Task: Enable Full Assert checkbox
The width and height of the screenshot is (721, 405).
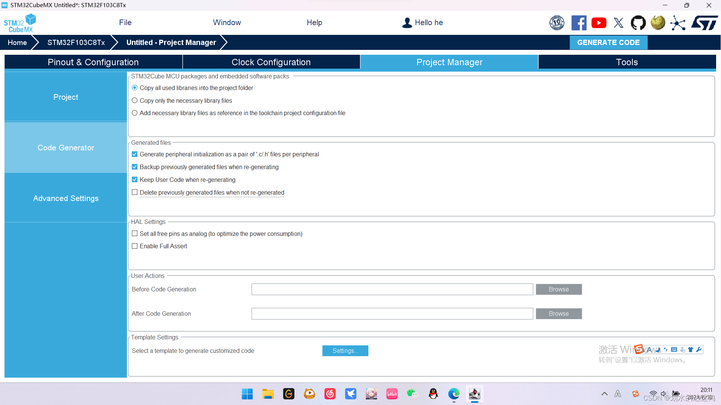Action: [x=134, y=246]
